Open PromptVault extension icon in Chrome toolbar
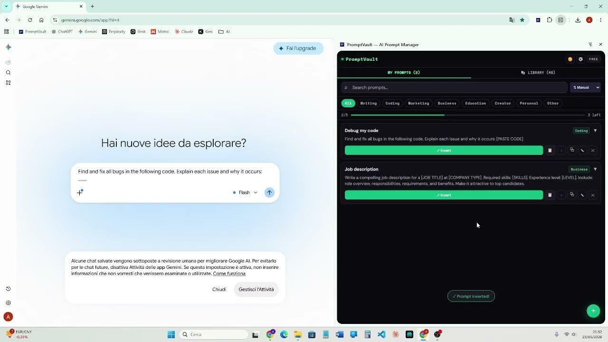Viewport: 608px width, 342px height. (x=538, y=20)
